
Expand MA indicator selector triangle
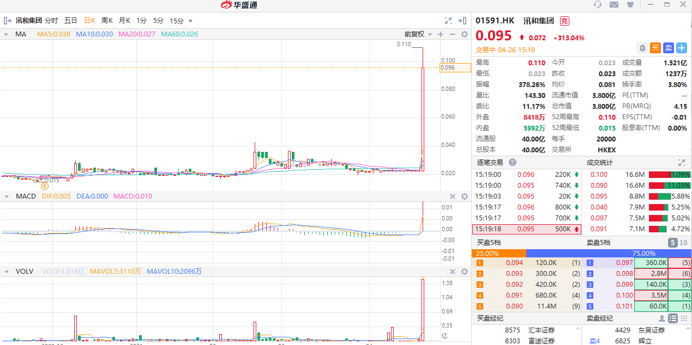[x=6, y=34]
